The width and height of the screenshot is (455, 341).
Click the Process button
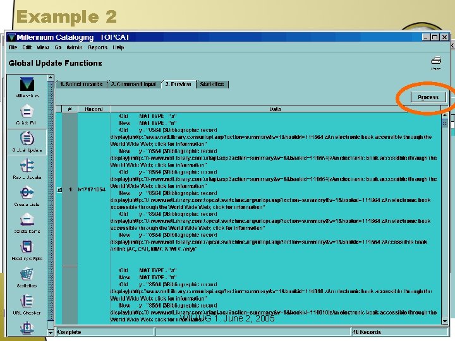click(x=428, y=97)
